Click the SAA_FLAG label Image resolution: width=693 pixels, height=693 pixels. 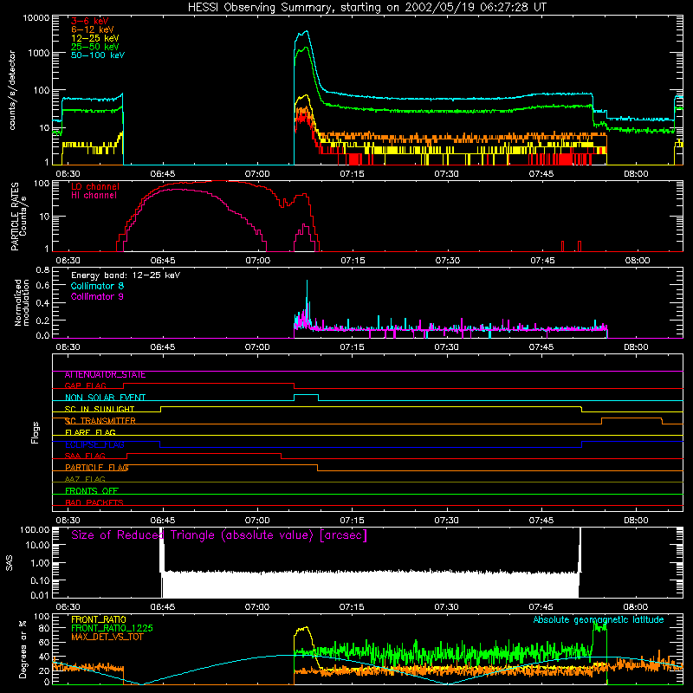(x=85, y=456)
